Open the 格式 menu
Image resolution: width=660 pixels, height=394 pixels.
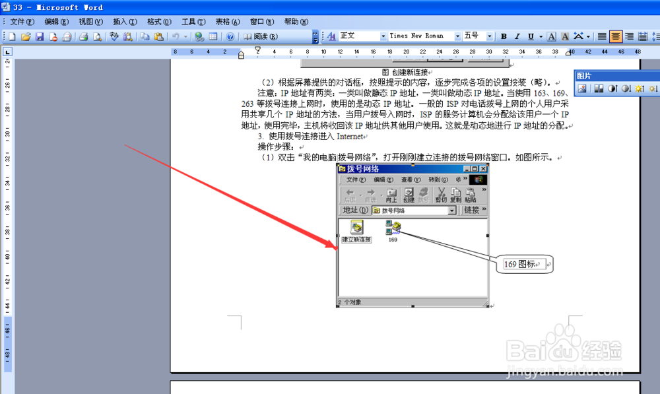159,22
